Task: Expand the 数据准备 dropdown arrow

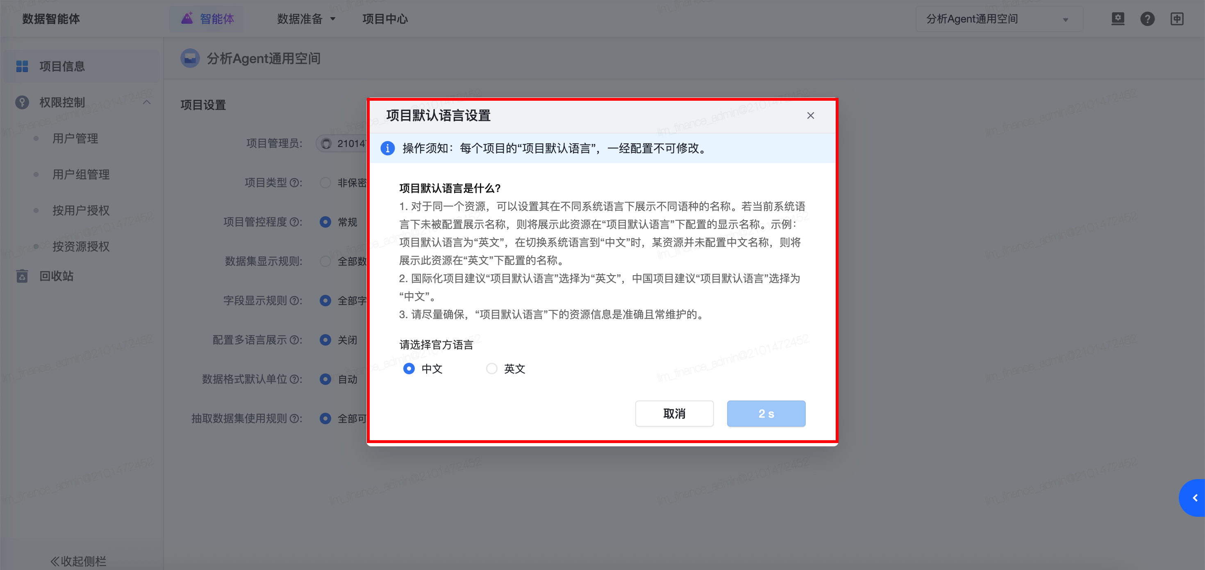Action: coord(332,19)
